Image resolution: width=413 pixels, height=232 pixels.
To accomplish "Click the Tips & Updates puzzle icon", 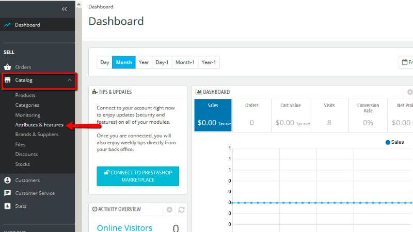I will click(x=95, y=92).
